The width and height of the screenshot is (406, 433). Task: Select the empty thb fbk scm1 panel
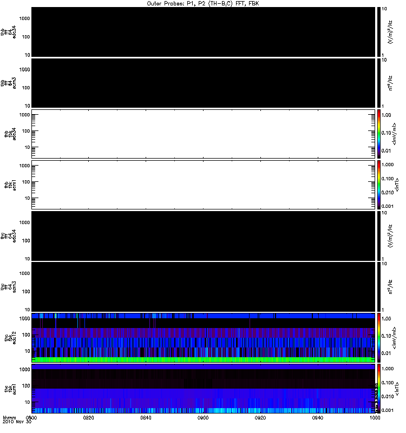[204, 185]
